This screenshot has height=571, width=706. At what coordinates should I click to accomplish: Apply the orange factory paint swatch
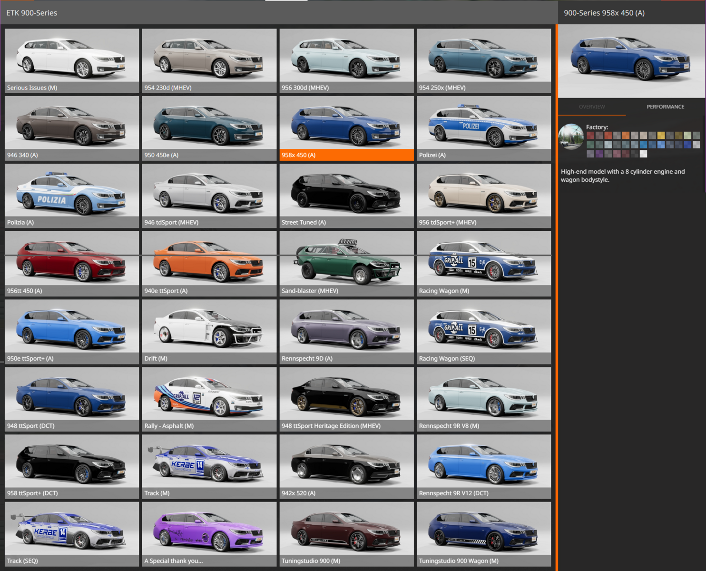pyautogui.click(x=626, y=136)
